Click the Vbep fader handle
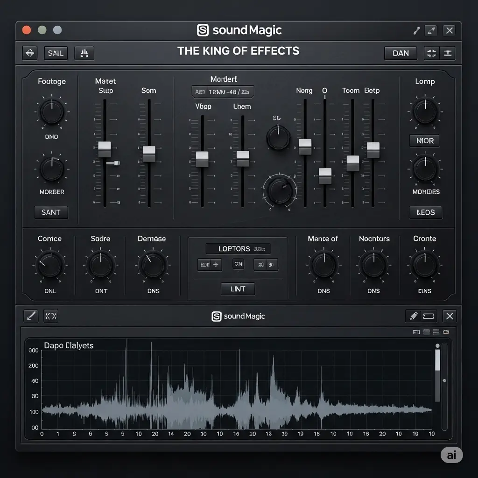The height and width of the screenshot is (478, 478). tap(202, 159)
